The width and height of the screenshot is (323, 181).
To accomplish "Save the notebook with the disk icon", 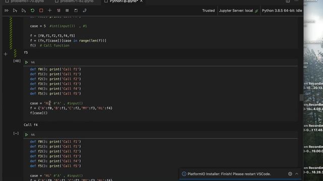I will pos(76,11).
